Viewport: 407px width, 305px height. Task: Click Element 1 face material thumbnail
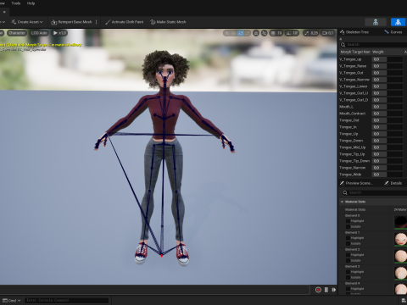click(400, 239)
